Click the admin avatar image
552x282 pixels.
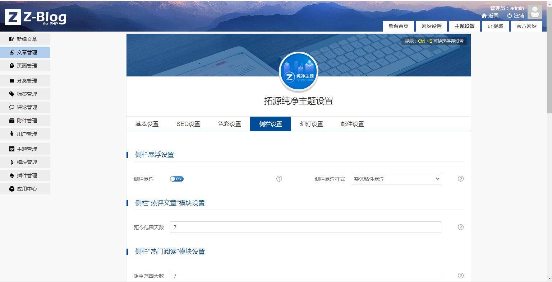535,11
